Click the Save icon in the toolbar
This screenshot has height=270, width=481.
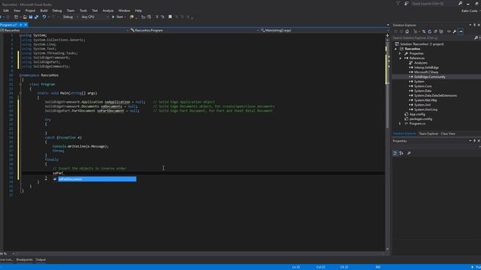pyautogui.click(x=31, y=16)
